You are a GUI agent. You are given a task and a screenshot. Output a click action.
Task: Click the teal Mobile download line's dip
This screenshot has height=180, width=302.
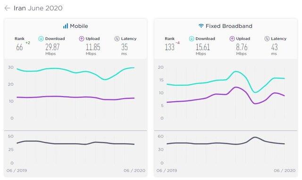[x=105, y=79]
